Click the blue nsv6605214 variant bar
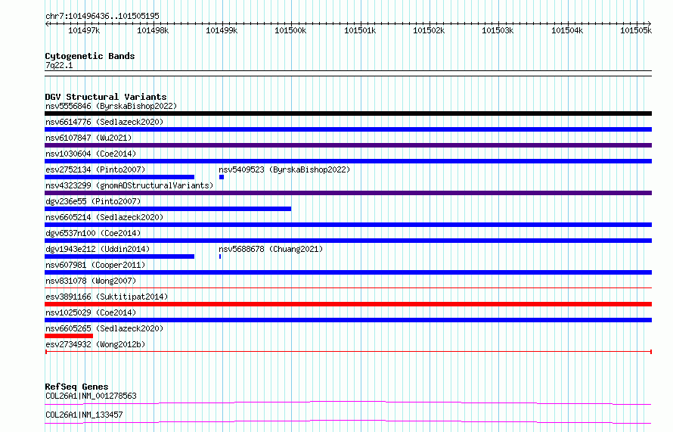The height and width of the screenshot is (432, 673). click(x=348, y=225)
